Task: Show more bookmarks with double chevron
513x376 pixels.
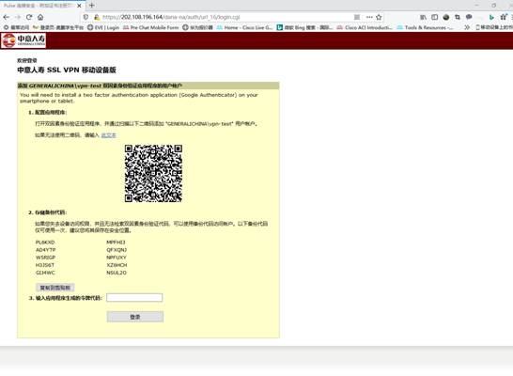Action: pyautogui.click(x=467, y=27)
